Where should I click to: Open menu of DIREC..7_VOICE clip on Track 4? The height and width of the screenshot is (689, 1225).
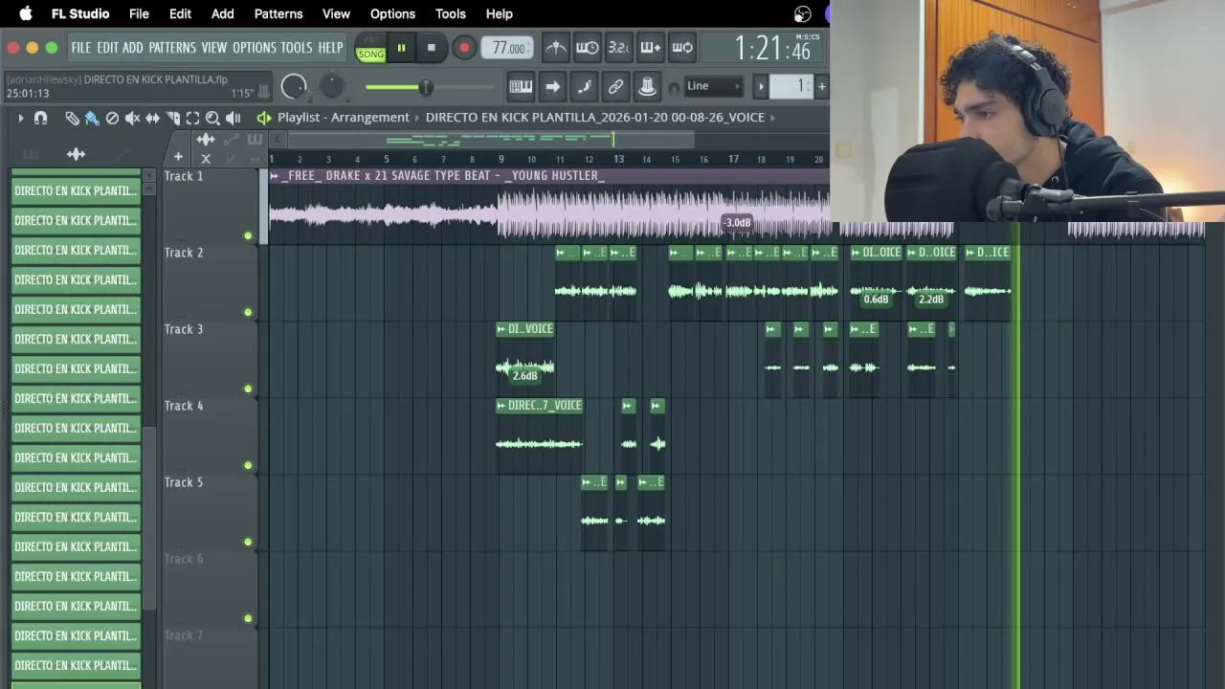pos(501,406)
